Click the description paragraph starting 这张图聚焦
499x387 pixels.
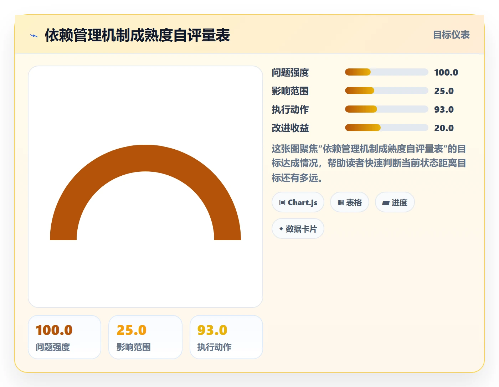point(369,163)
